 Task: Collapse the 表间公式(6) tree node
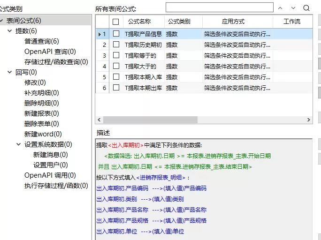[2, 21]
